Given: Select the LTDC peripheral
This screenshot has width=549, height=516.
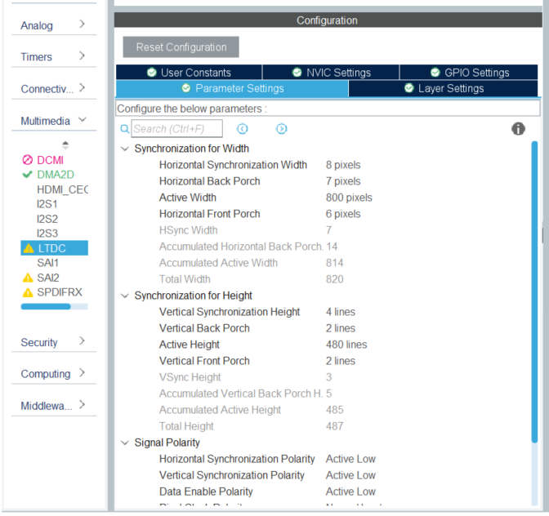Looking at the screenshot, I should tap(54, 248).
